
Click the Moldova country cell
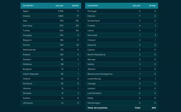[x=27, y=64]
